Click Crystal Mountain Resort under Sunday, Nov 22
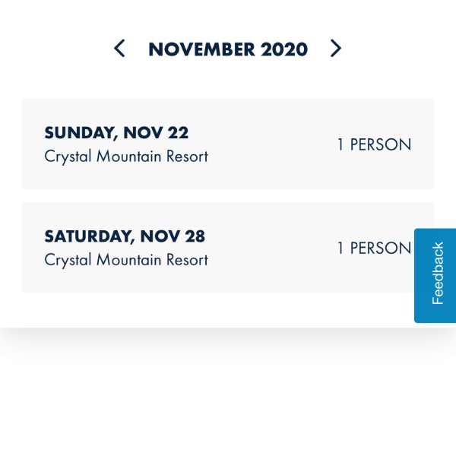The width and height of the screenshot is (456, 456). (x=126, y=157)
